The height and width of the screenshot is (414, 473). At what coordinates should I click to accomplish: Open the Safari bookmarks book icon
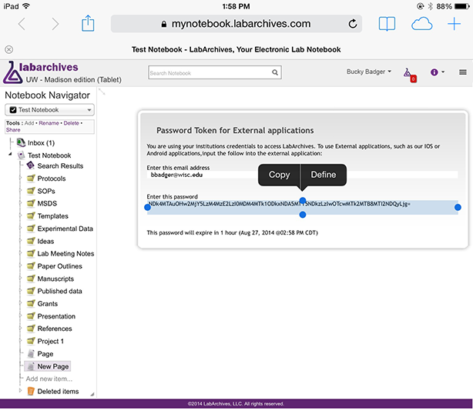coord(387,24)
